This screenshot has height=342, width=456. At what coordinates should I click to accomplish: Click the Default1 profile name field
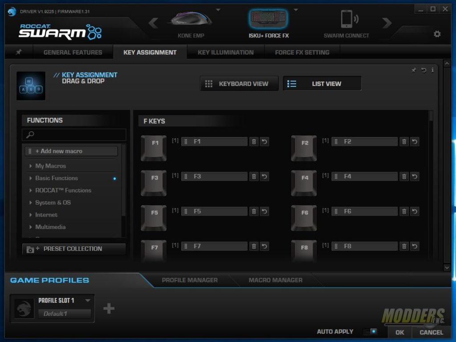coord(65,314)
